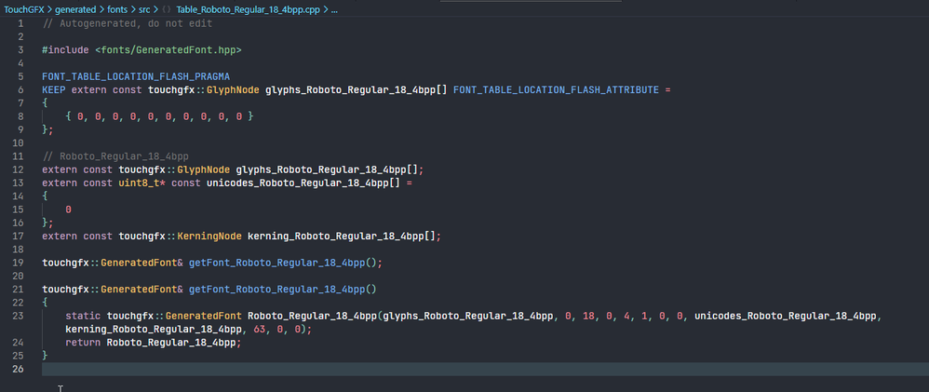Click GlyphNode type on line 6
The image size is (929, 392).
click(233, 89)
